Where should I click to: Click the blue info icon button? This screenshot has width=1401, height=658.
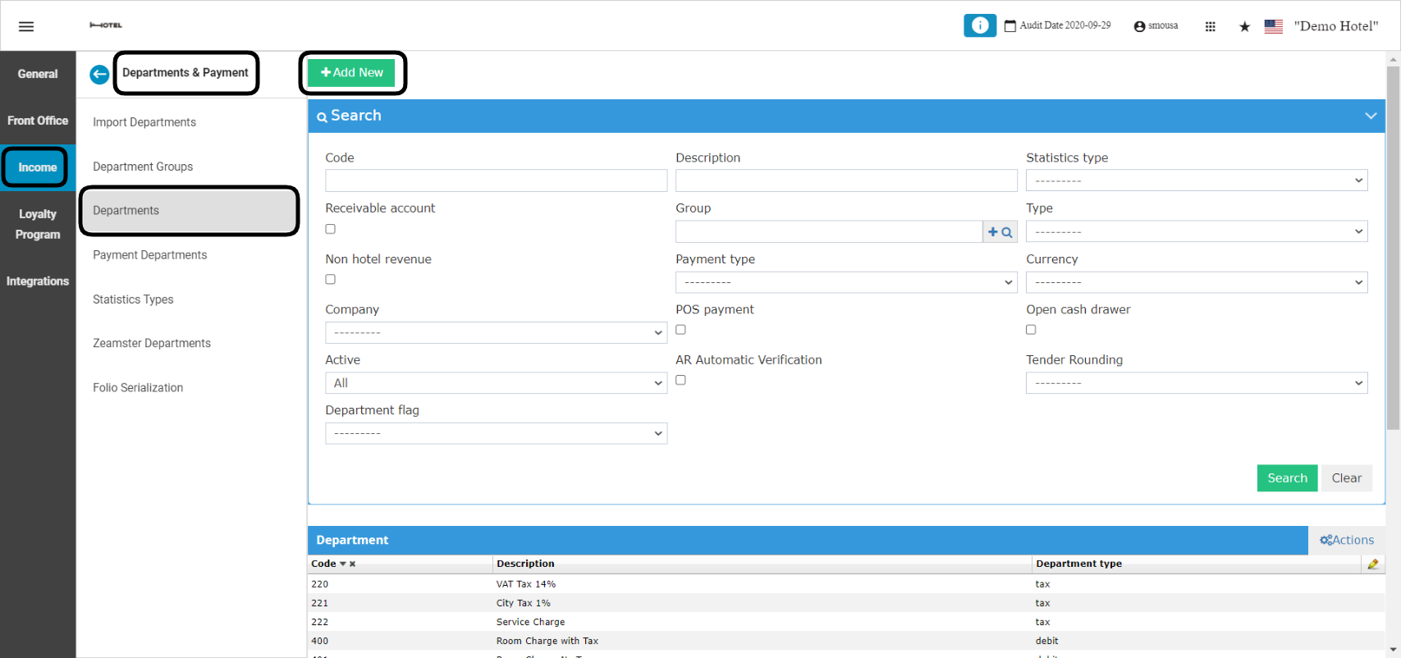click(980, 25)
